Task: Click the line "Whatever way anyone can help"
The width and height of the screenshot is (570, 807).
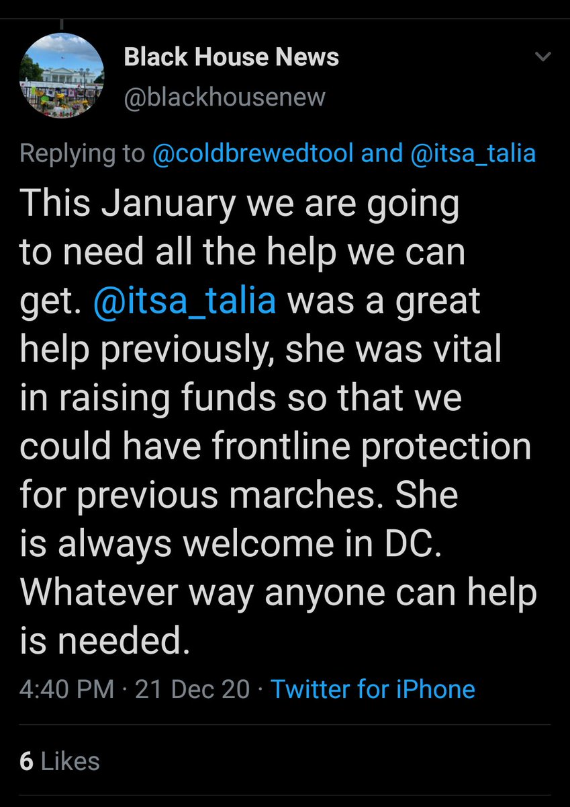Action: pos(278,592)
